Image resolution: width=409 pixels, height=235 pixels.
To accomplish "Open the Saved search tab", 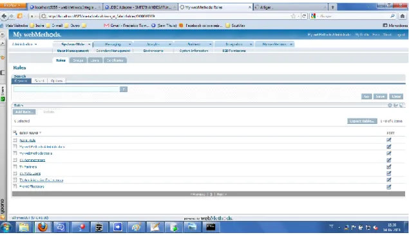I will point(39,81).
